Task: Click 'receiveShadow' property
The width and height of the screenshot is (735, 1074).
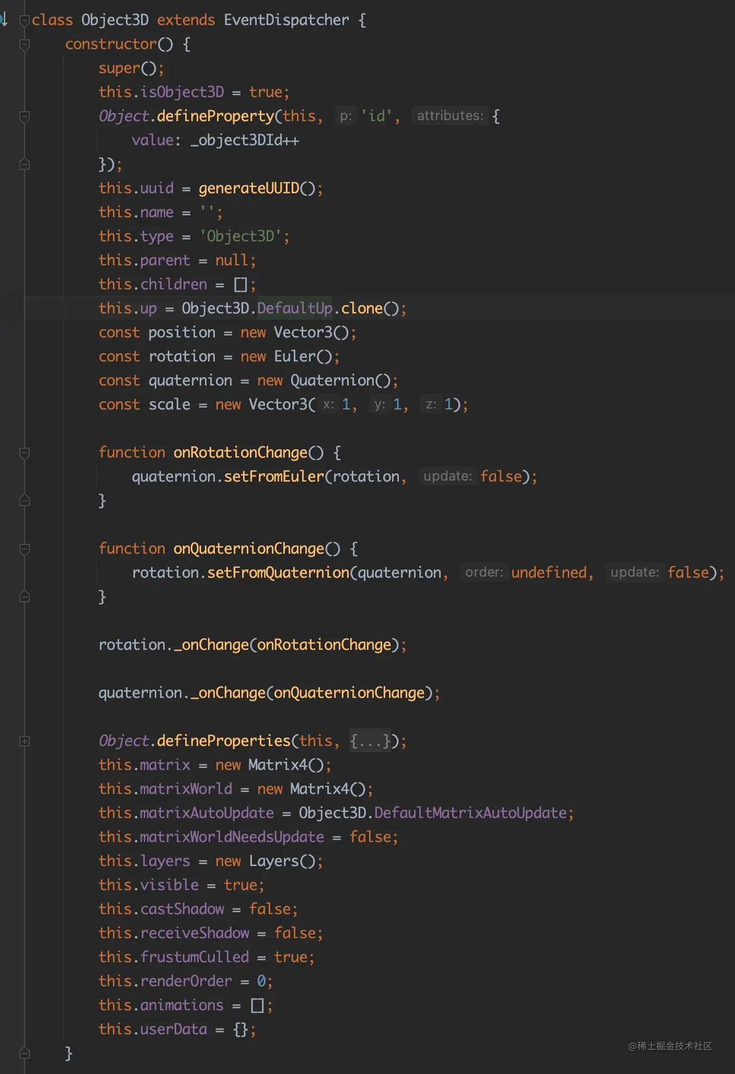Action: point(194,933)
